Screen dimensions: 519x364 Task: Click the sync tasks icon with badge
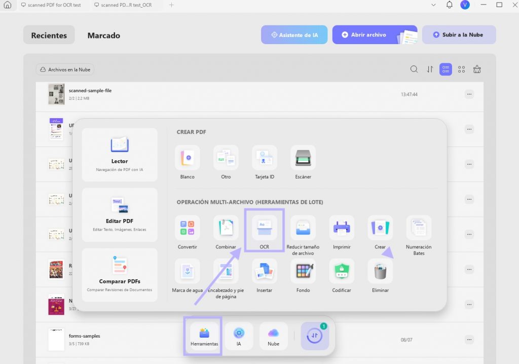[315, 336]
